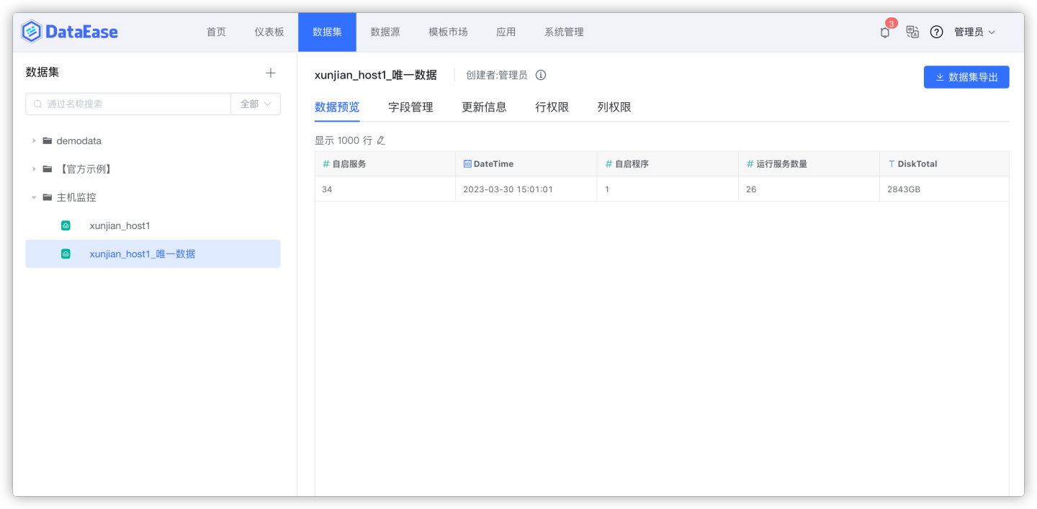This screenshot has width=1037, height=509.
Task: Switch to the 字段管理 tab
Action: [x=410, y=107]
